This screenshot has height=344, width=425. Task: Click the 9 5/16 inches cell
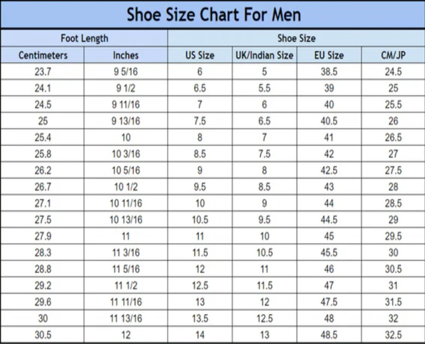coord(125,72)
